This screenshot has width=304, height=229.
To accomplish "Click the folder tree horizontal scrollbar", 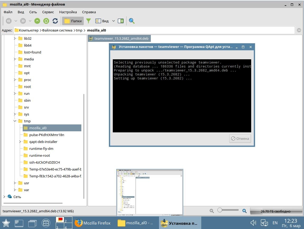I will [x=33, y=203].
